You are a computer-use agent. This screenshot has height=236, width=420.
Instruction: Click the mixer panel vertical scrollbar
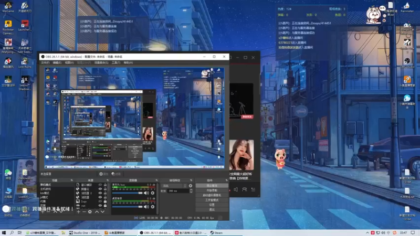tap(158, 199)
